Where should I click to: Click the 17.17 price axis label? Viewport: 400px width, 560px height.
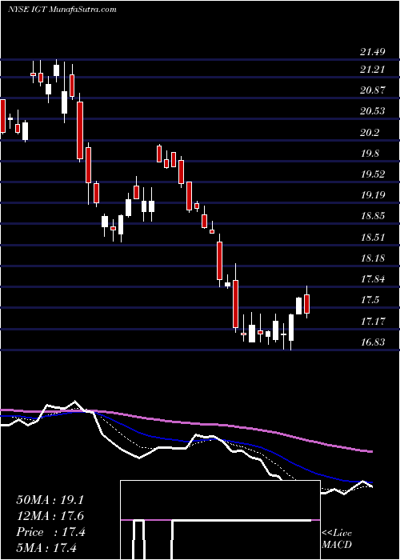click(373, 322)
